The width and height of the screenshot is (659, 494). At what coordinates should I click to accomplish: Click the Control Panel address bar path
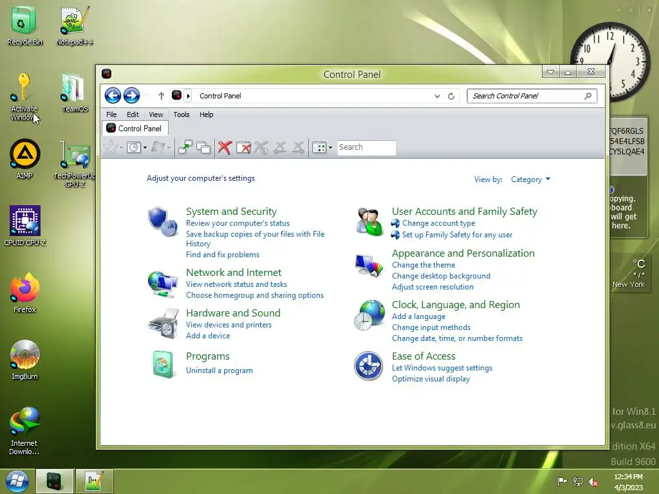coord(220,96)
